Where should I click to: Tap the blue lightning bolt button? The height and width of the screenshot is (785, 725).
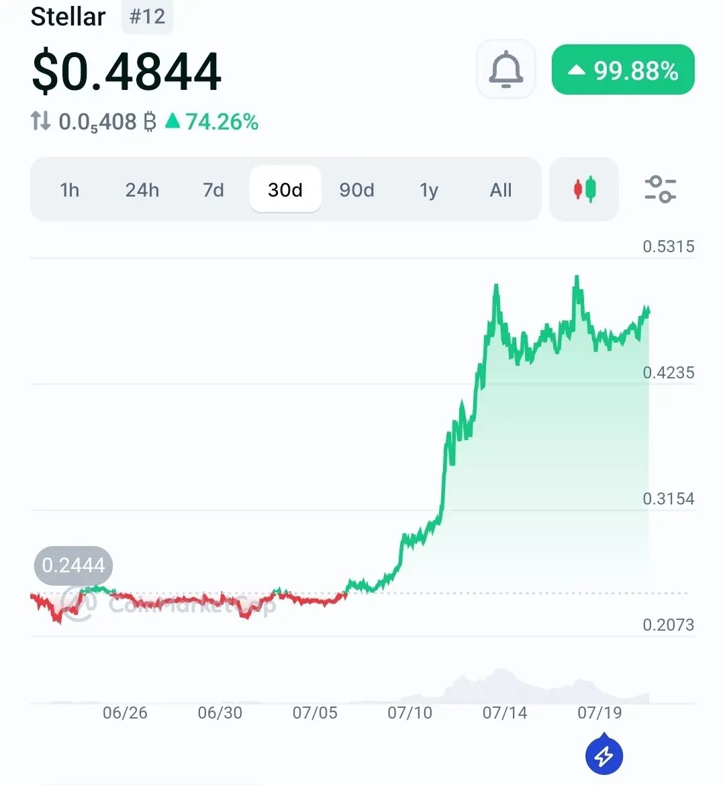point(603,755)
